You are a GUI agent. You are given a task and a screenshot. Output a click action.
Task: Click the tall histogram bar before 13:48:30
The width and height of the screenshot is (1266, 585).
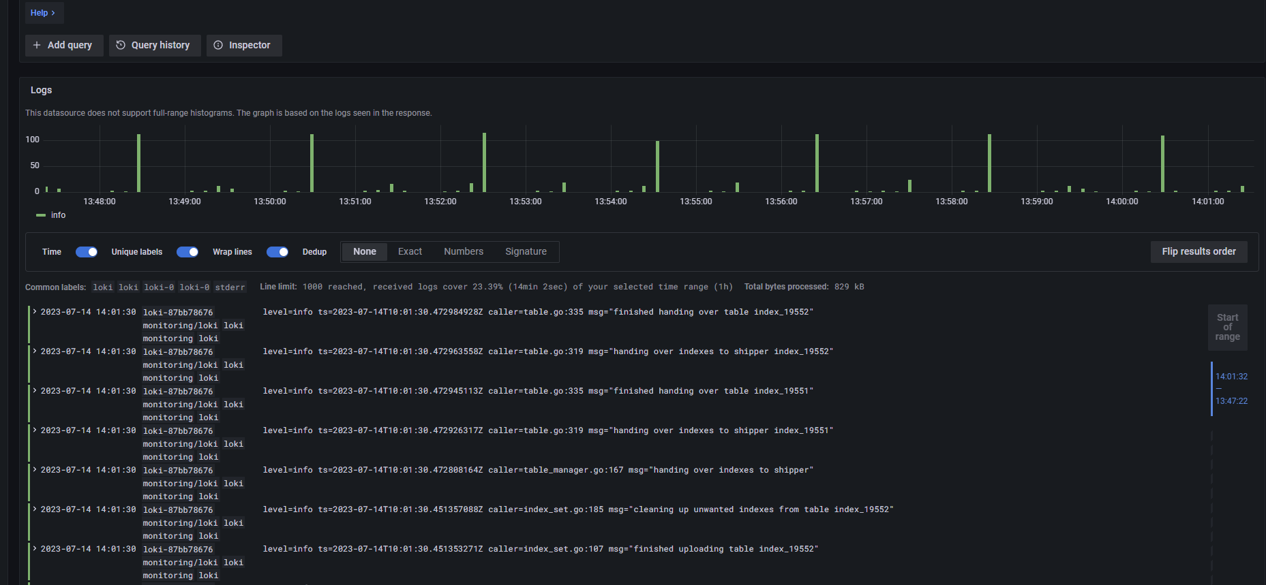tap(138, 163)
